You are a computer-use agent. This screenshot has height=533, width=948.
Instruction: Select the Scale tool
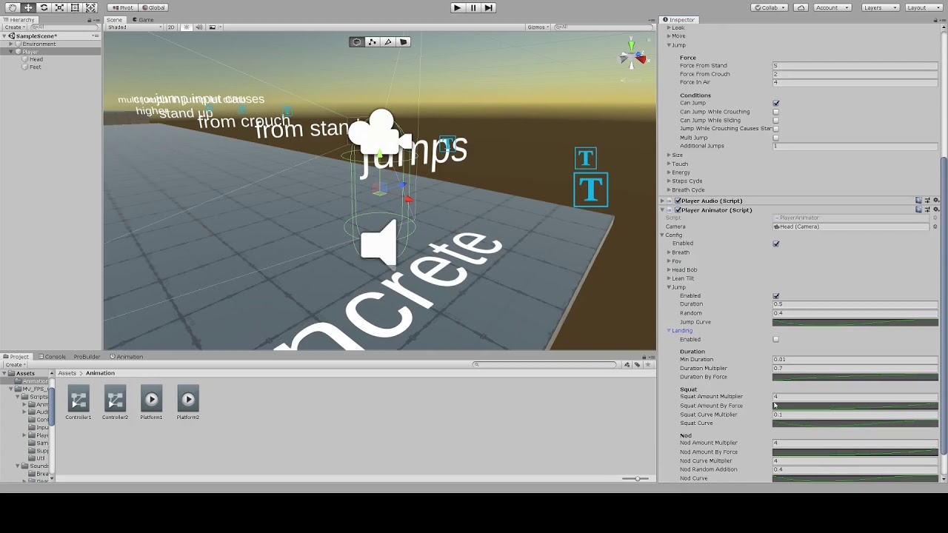(59, 7)
